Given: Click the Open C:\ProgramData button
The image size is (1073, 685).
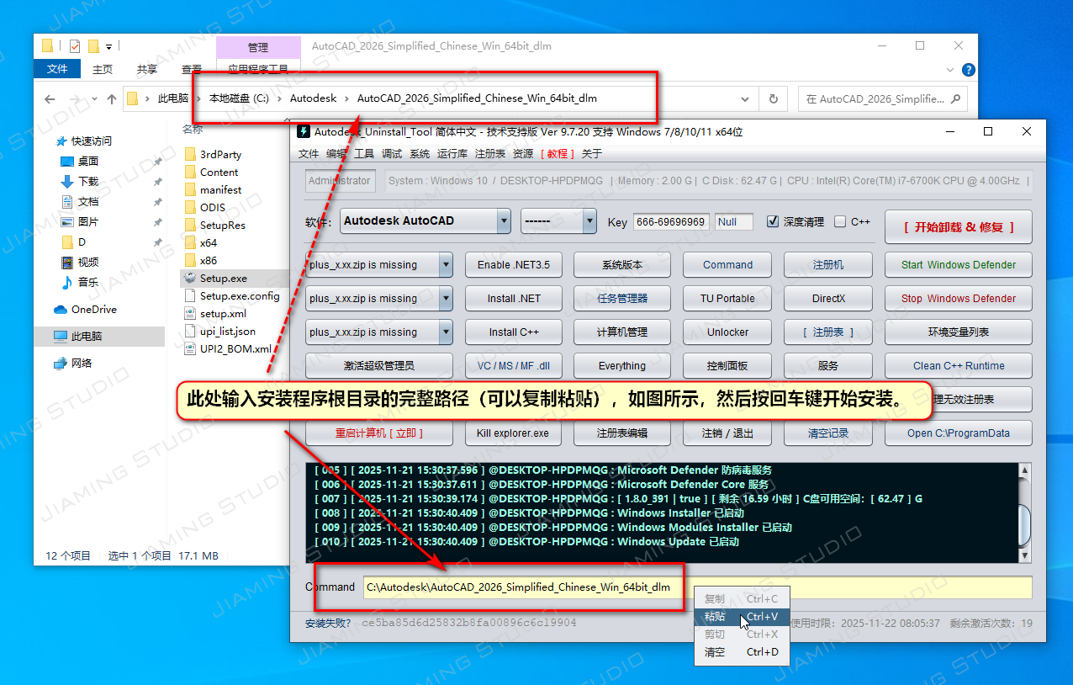Looking at the screenshot, I should point(958,433).
